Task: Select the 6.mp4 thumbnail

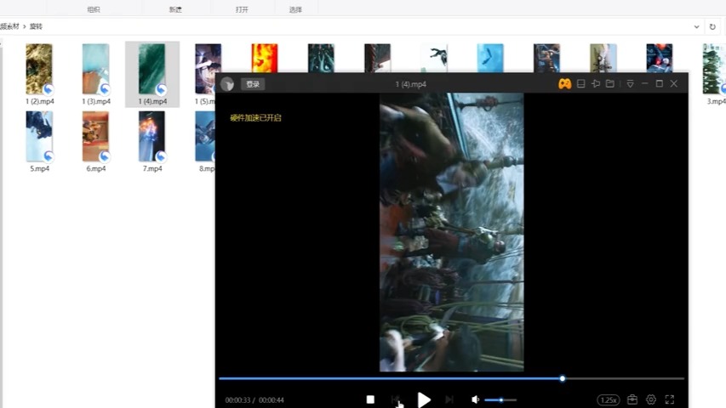Action: click(96, 137)
